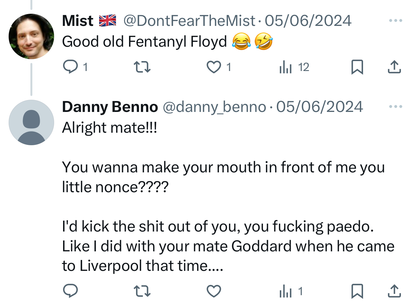Visit the @DontFearTheMist handle
Viewport: 413px width, 307px height.
189,21
